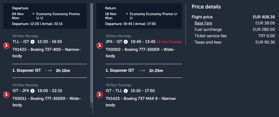Click the Turkish Airlines logo beside TK0002

point(99,46)
